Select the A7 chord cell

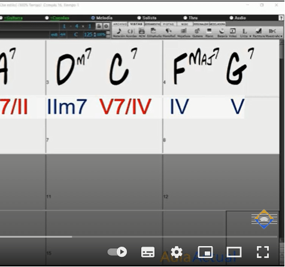[x=8, y=66]
